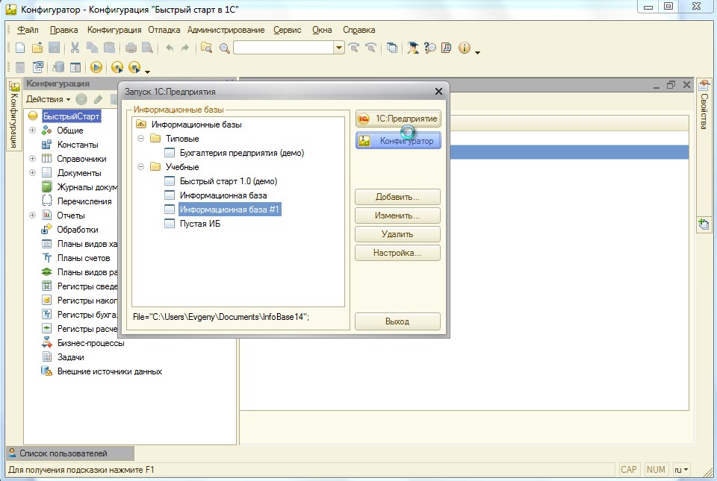Click the Бизнес-процессы tree icon
The width and height of the screenshot is (717, 481).
pyautogui.click(x=46, y=343)
